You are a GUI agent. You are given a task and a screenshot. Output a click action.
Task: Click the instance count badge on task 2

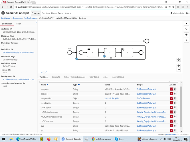(104, 56)
